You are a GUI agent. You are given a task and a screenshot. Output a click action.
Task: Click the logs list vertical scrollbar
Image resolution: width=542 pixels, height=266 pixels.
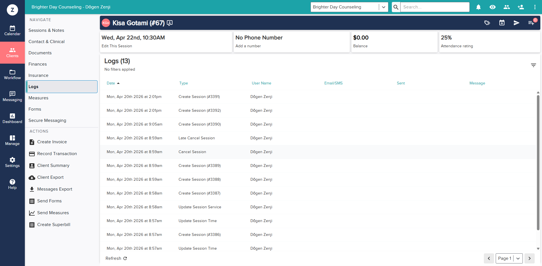(x=538, y=163)
